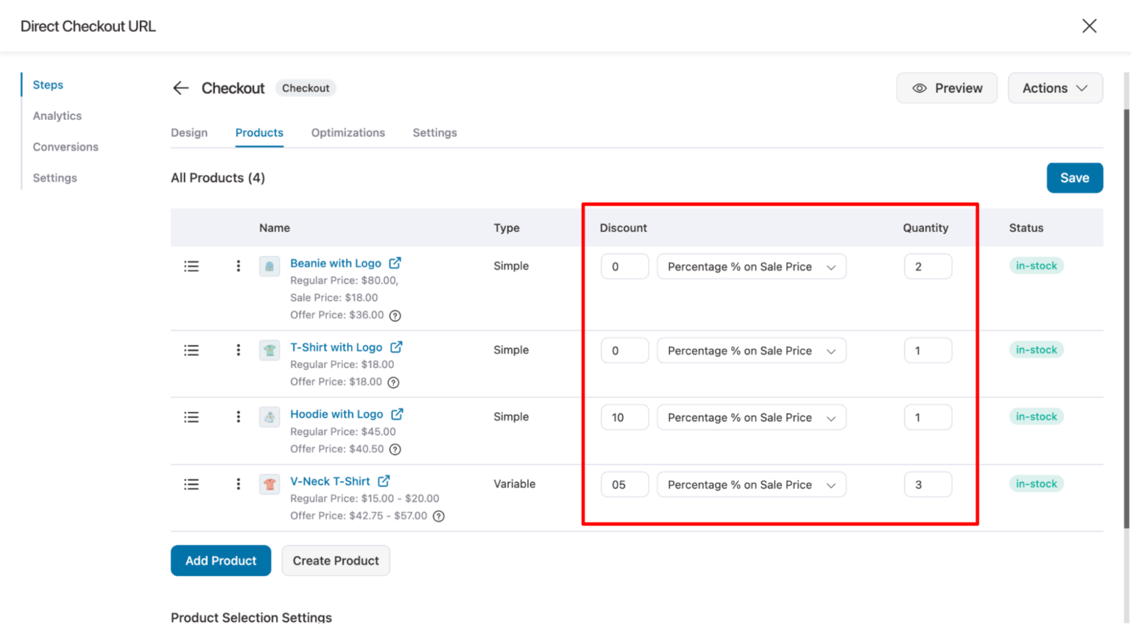This screenshot has width=1131, height=637.
Task: Open T-Shirt with Logo via its external link icon
Action: coord(396,346)
